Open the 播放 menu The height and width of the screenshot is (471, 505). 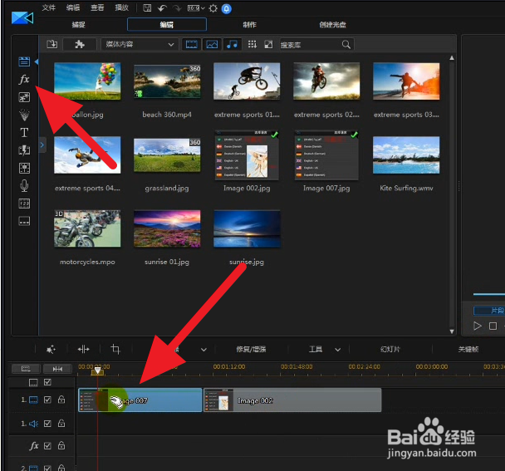pos(122,7)
